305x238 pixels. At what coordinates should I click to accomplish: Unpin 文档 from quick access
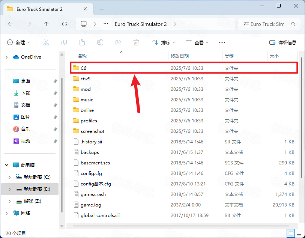point(56,105)
